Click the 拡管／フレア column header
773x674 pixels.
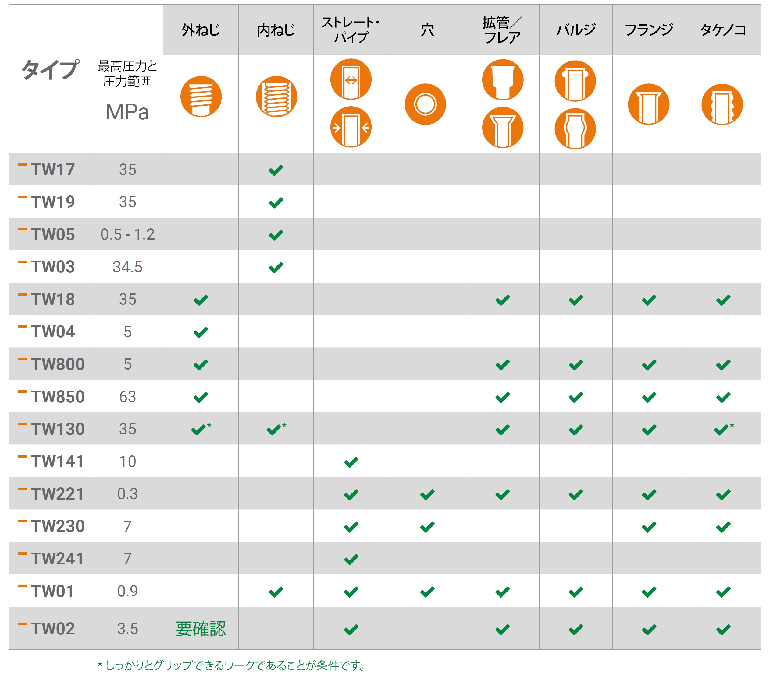pos(502,30)
